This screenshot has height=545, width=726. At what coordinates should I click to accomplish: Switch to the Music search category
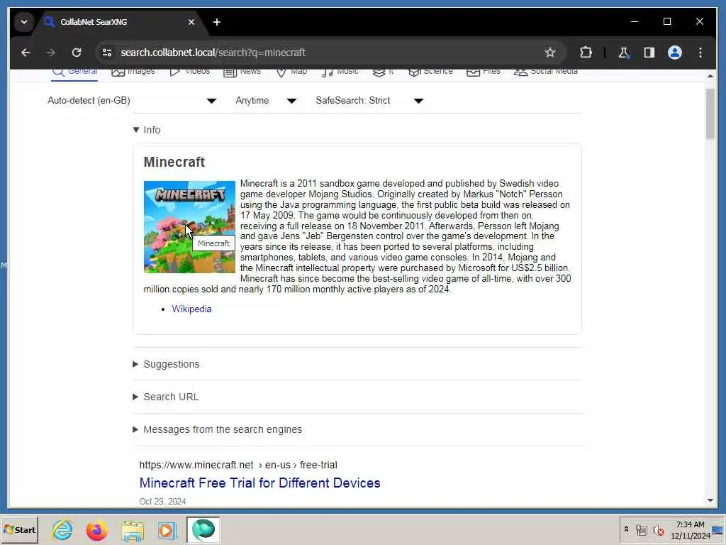point(340,72)
